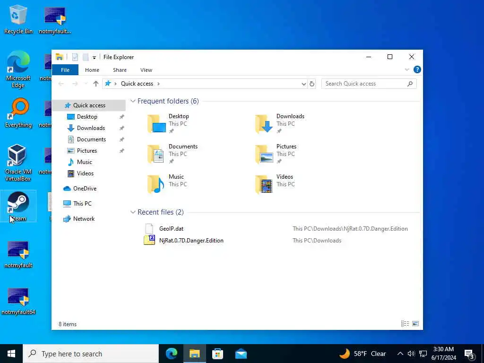Image resolution: width=484 pixels, height=363 pixels.
Task: Open the address bar history dropdown
Action: (303, 84)
